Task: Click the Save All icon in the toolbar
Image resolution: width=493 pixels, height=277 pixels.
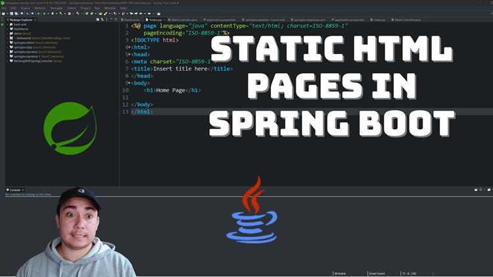Action: tap(16, 14)
